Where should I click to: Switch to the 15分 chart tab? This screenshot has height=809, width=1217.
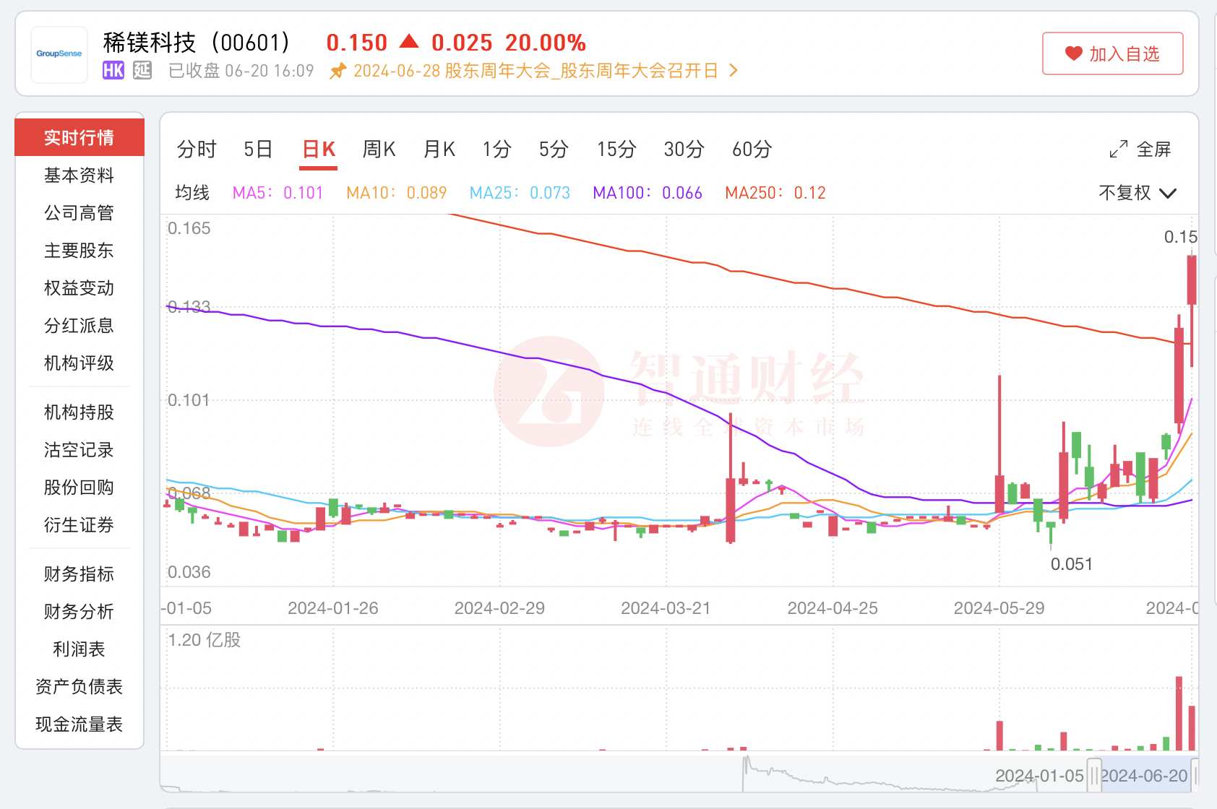pos(616,150)
